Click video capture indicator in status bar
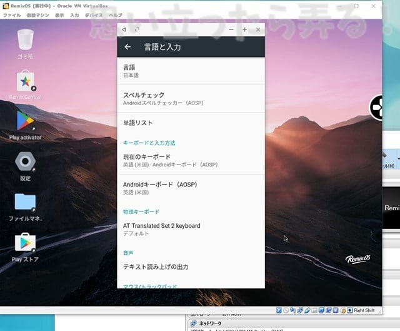The width and height of the screenshot is (400, 331). click(329, 310)
